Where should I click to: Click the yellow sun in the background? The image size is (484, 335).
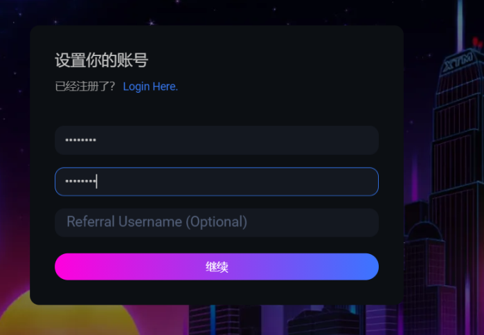pos(68,316)
